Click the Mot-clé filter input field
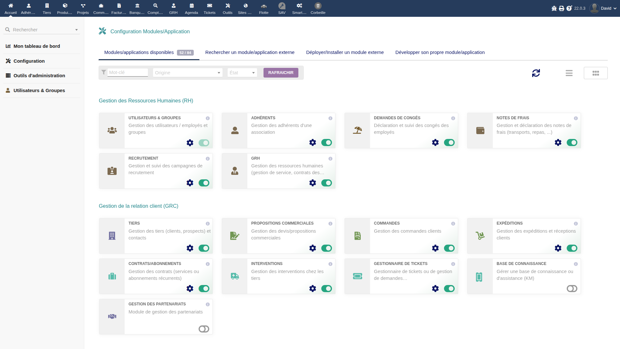The width and height of the screenshot is (620, 349). click(127, 72)
